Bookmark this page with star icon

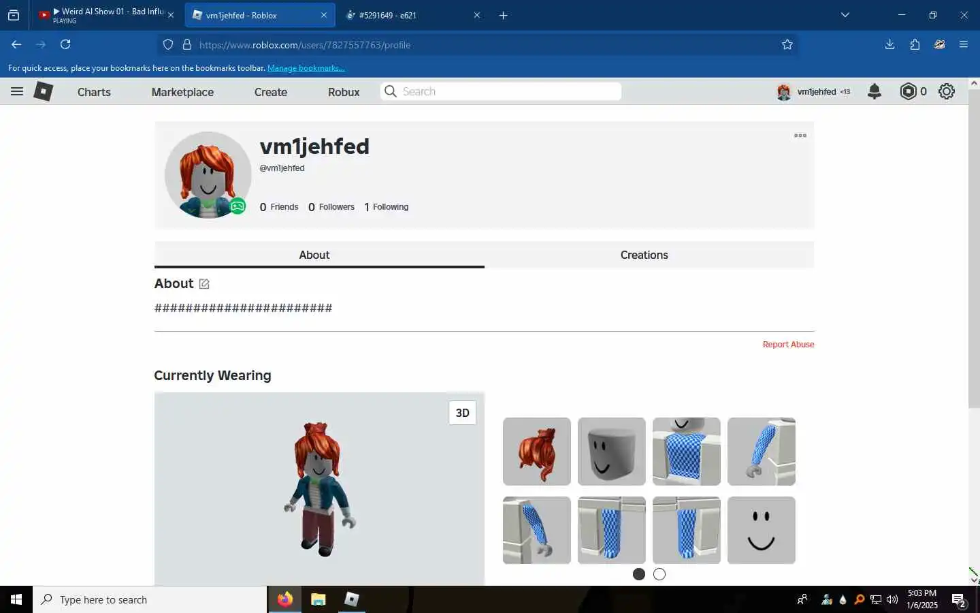point(787,45)
